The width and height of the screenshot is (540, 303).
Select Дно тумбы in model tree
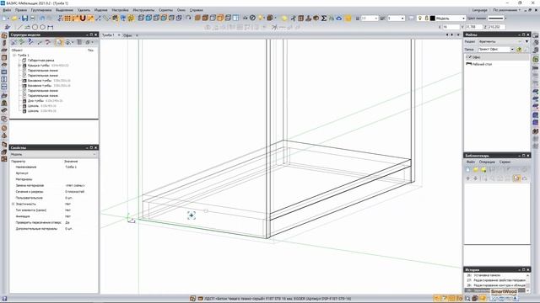pos(35,101)
